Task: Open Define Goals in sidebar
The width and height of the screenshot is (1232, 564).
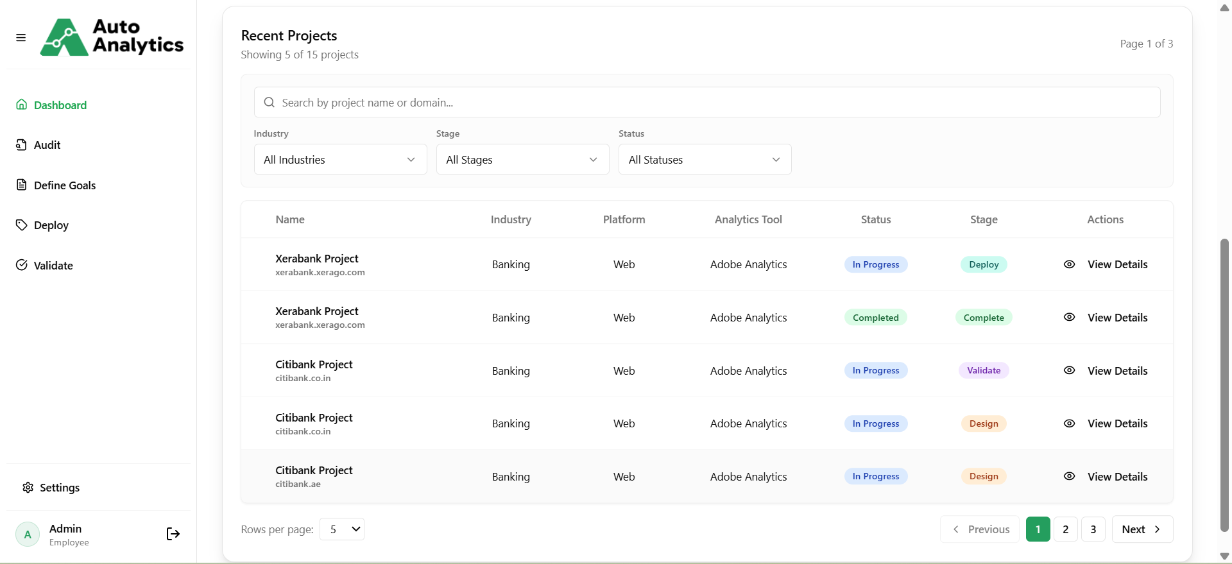Action: 64,185
